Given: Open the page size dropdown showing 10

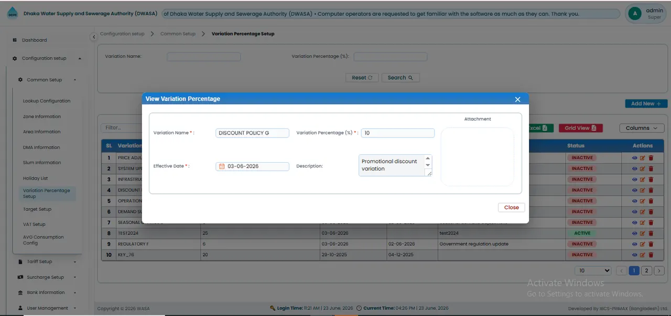Looking at the screenshot, I should [x=593, y=271].
